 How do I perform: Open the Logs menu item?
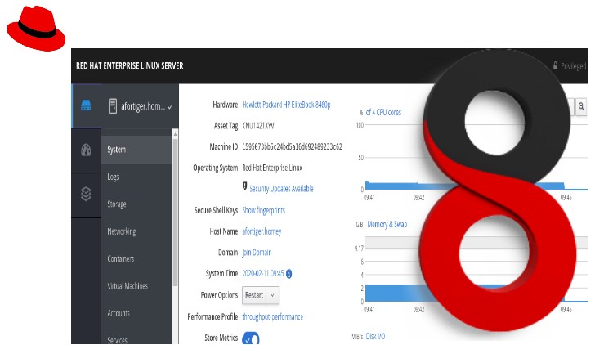pyautogui.click(x=113, y=177)
